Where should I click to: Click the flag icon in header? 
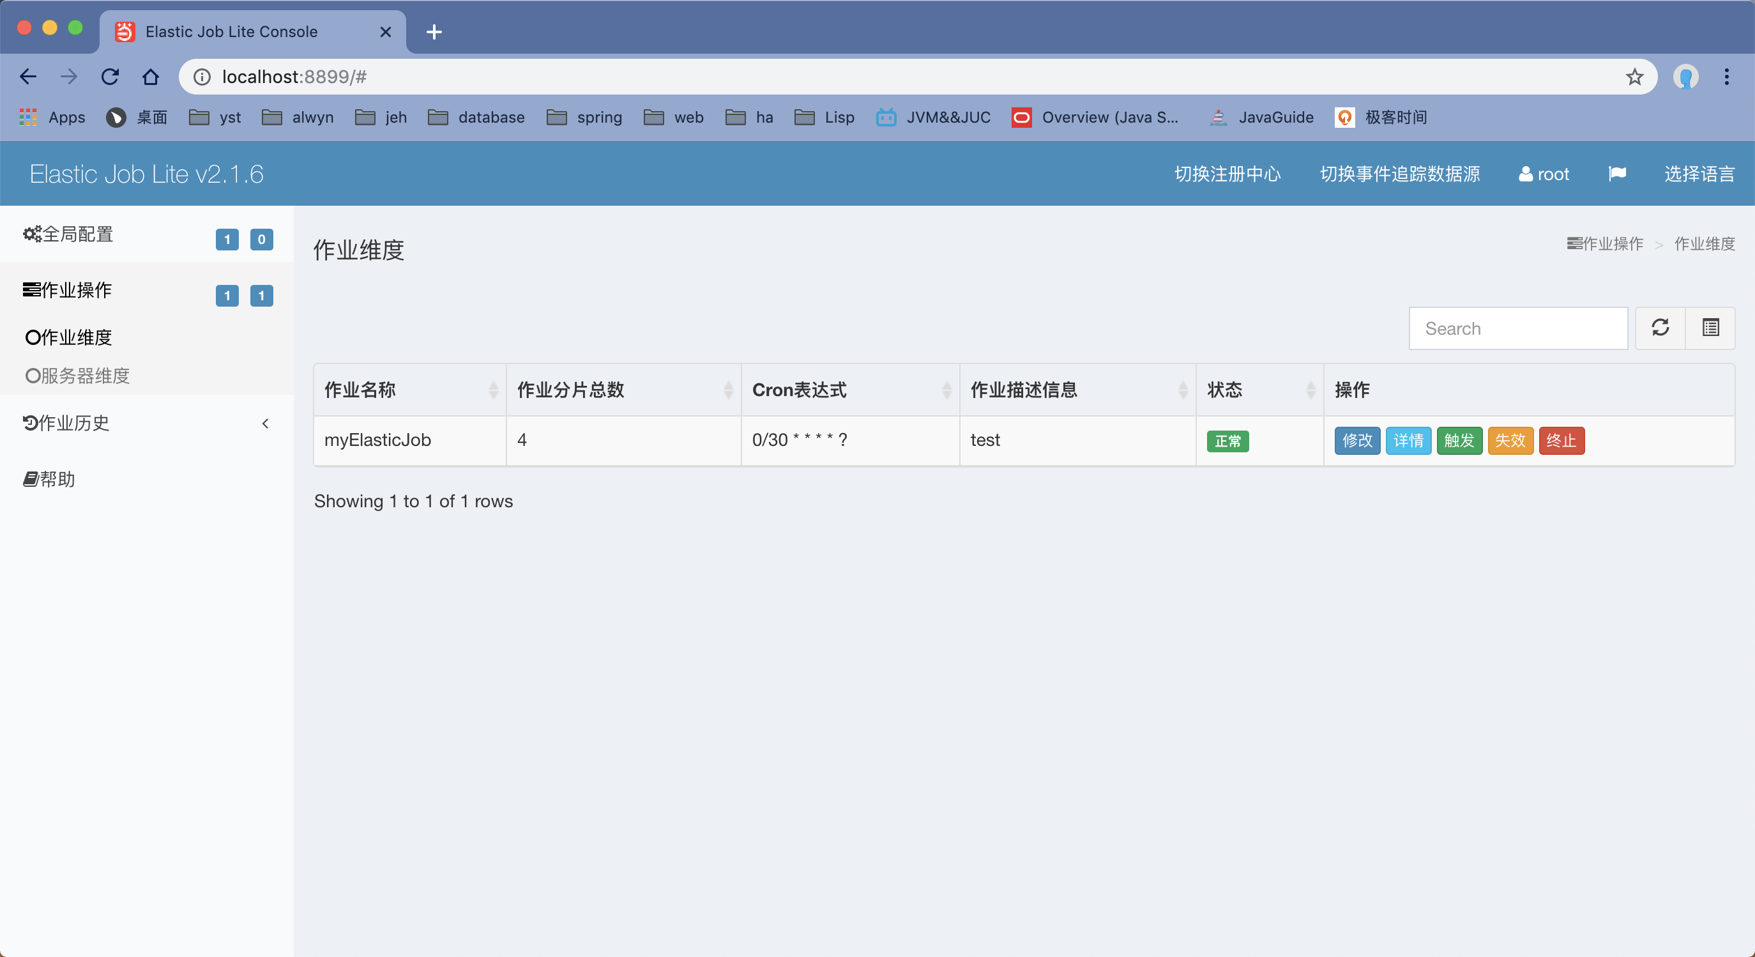pyautogui.click(x=1616, y=174)
